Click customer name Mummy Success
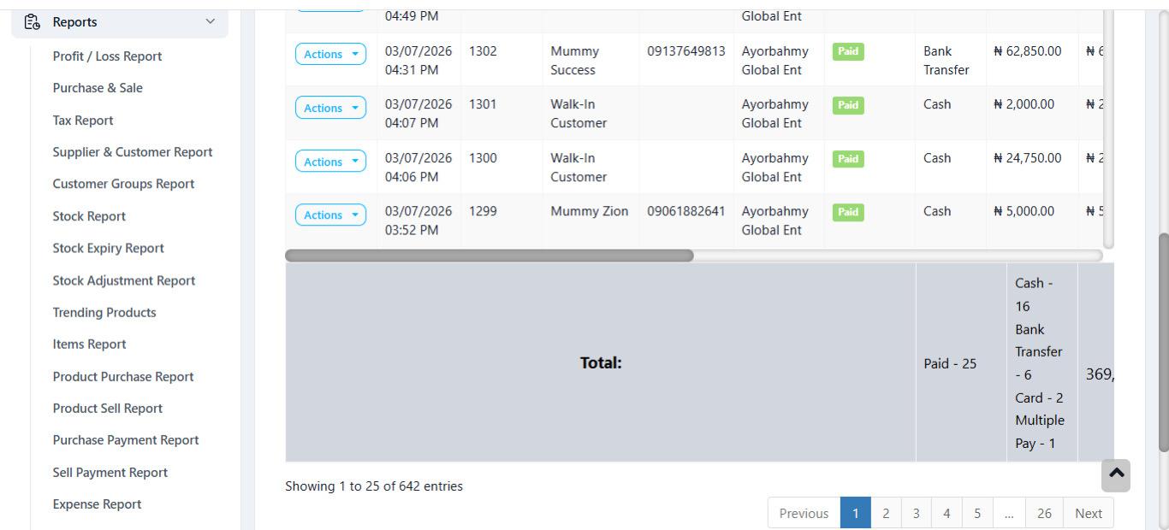Viewport: 1169px width, 530px height. pos(574,61)
